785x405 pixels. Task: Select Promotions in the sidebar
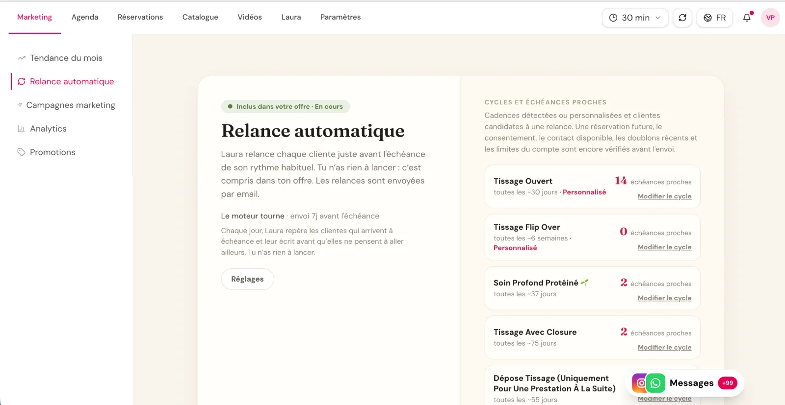coord(52,152)
